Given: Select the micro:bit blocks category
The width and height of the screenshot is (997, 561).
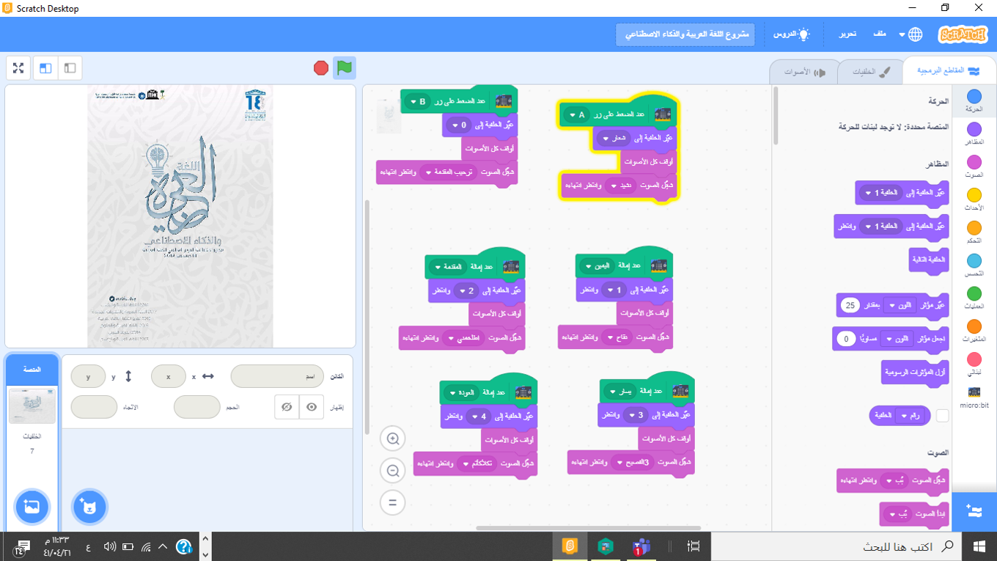Looking at the screenshot, I should pos(974,397).
